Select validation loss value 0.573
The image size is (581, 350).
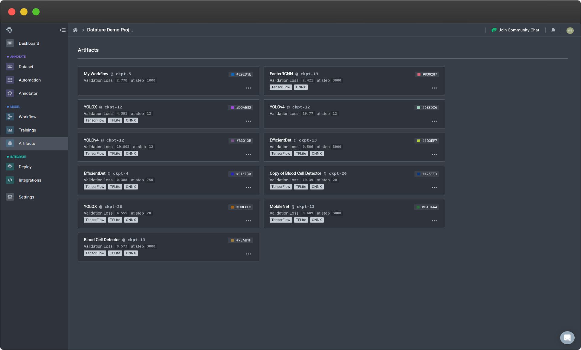122,246
